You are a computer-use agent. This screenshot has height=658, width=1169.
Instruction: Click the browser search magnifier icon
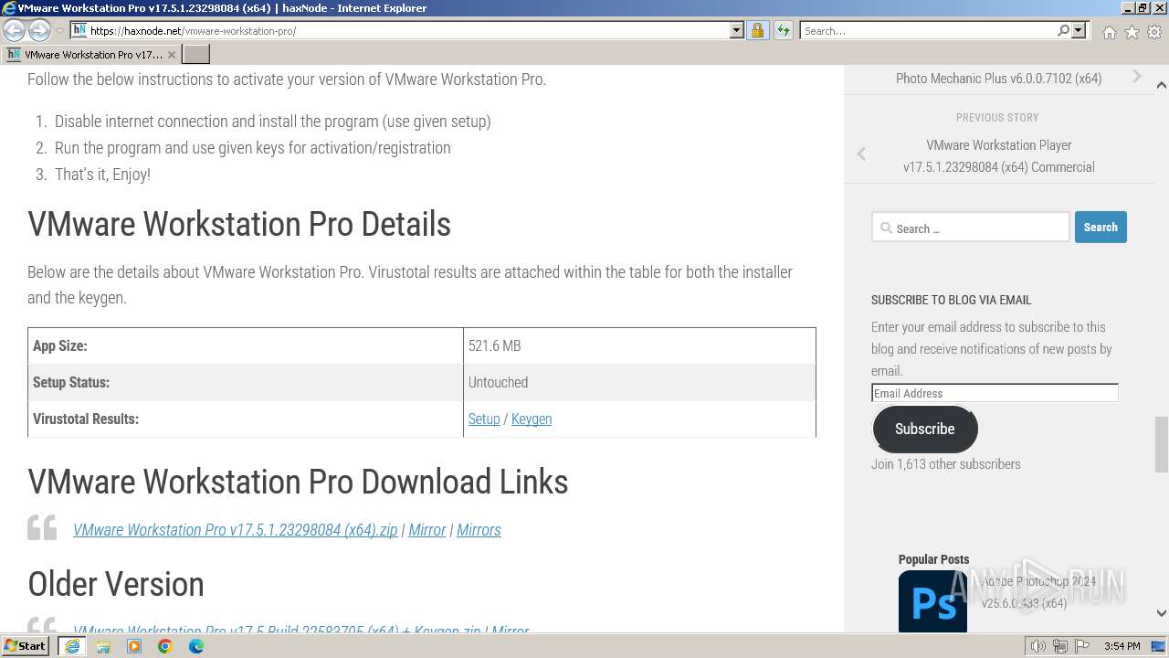tap(1063, 30)
